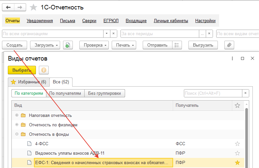
Task: Select Ведомость уплаты взносов АДВ-11 row
Action: (128, 153)
